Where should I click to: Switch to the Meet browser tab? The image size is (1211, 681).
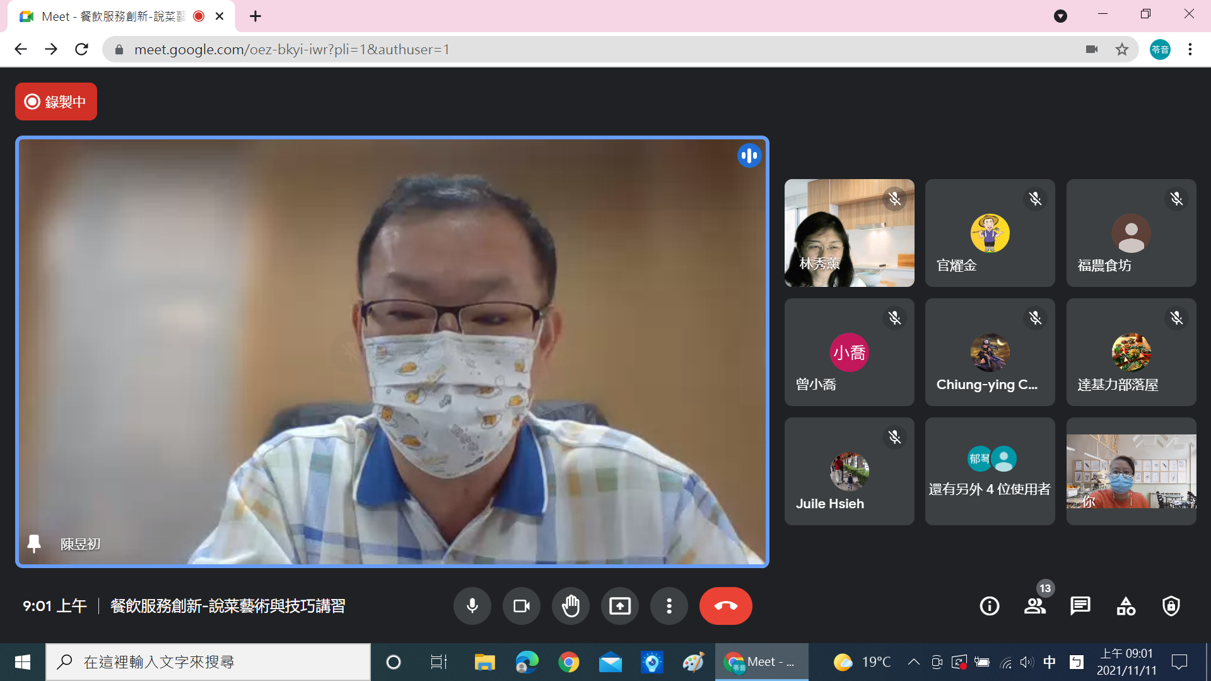[114, 16]
